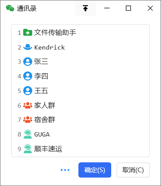
Task: Pin window with the up-arrow top icon
Action: 85,8
